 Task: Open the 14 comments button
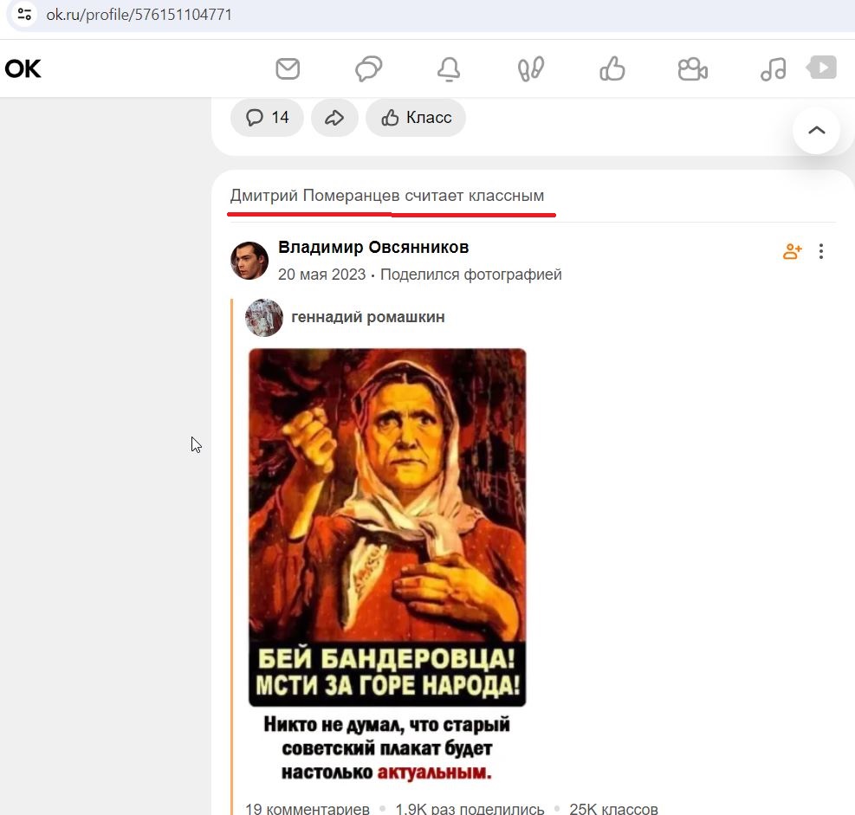267,117
